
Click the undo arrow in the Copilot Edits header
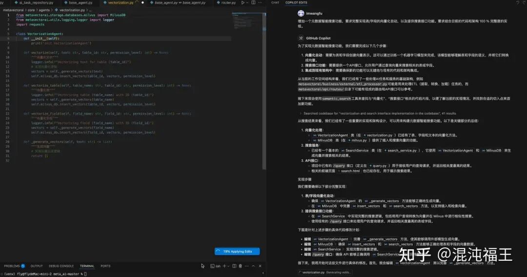(518, 3)
